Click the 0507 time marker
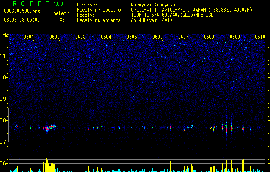270x172 pixels. pos(183,37)
